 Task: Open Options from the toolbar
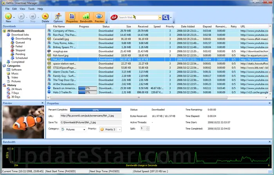pyautogui.click(x=58, y=18)
